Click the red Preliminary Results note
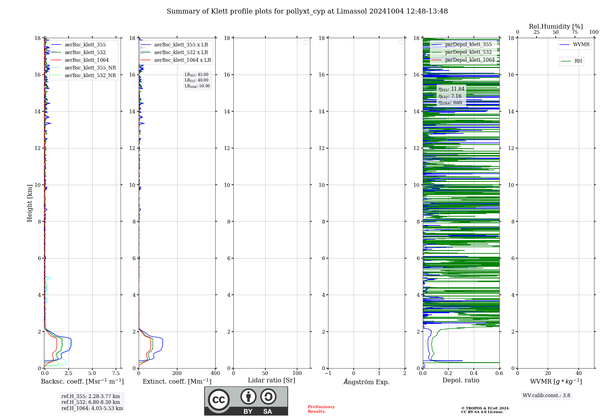 tap(321, 409)
